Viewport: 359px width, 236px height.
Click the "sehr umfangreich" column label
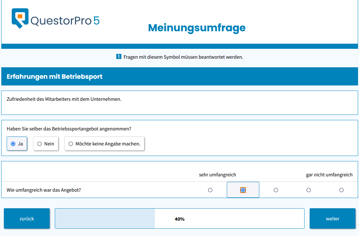tap(218, 175)
